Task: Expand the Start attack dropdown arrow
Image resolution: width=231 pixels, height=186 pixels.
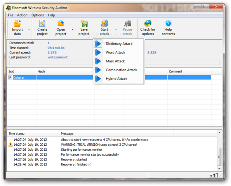Action: point(116,29)
